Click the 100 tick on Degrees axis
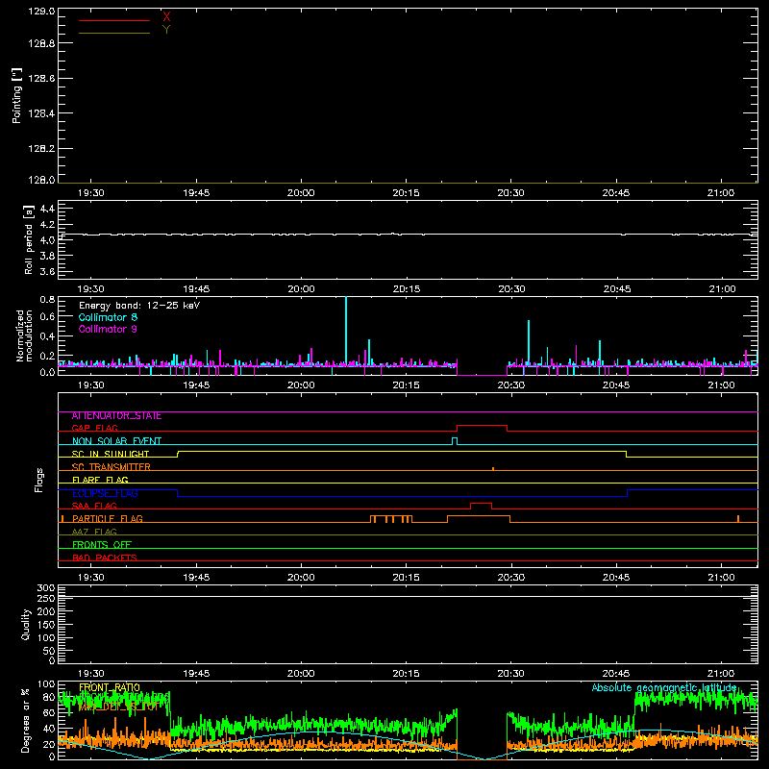Screen dimensions: 769x769 (x=46, y=684)
